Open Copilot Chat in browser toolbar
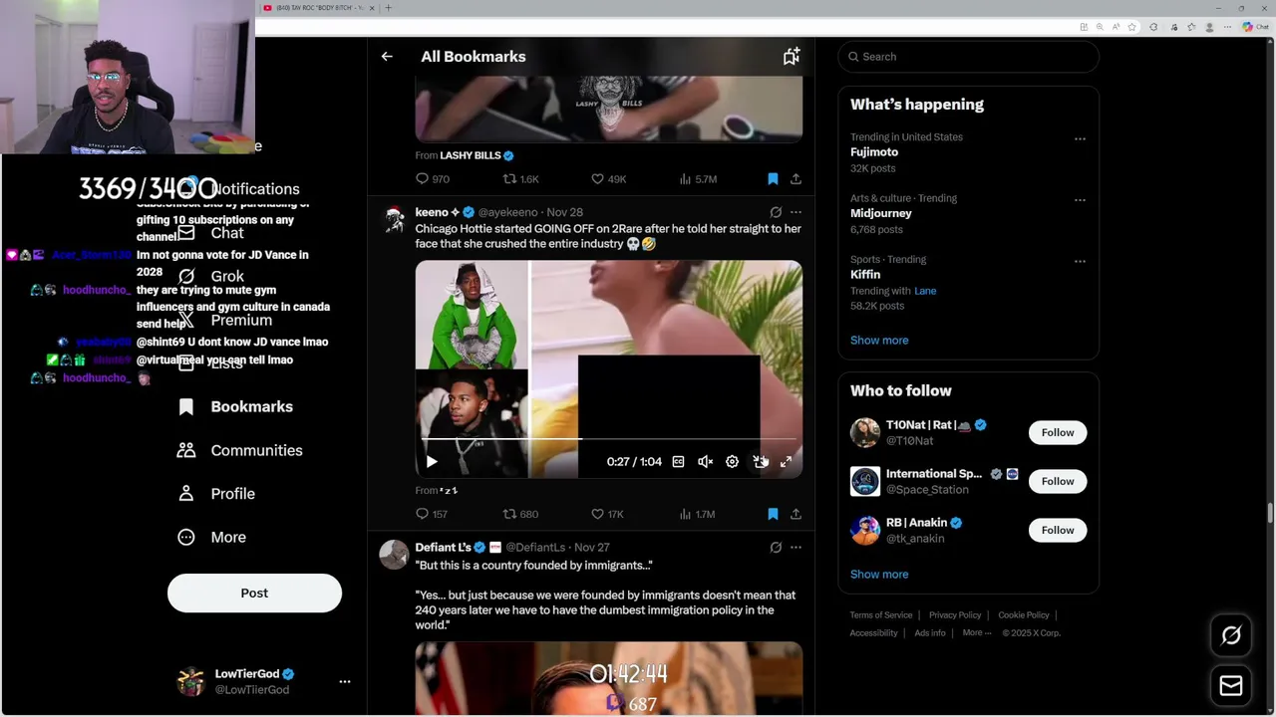1276x717 pixels. (1253, 27)
